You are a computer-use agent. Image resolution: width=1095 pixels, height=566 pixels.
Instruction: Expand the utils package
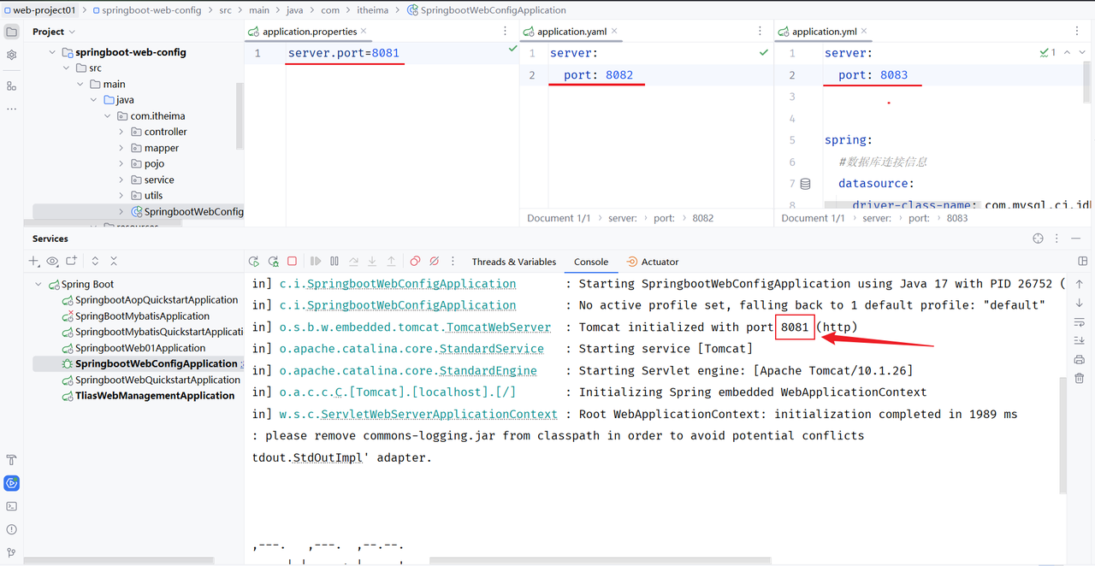click(121, 196)
